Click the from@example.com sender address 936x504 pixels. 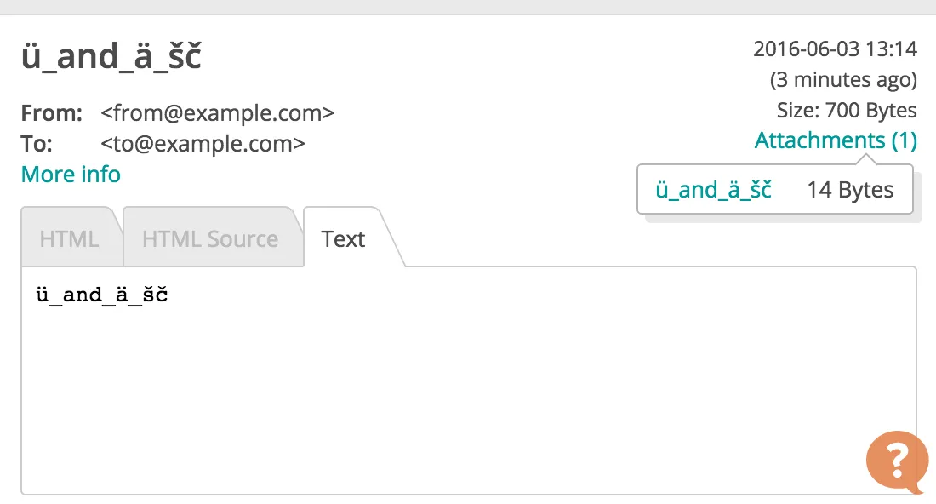pyautogui.click(x=218, y=113)
